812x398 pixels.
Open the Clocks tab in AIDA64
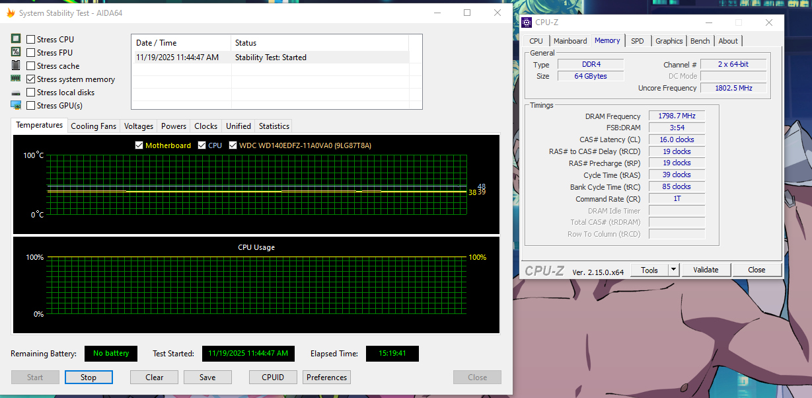pyautogui.click(x=205, y=126)
